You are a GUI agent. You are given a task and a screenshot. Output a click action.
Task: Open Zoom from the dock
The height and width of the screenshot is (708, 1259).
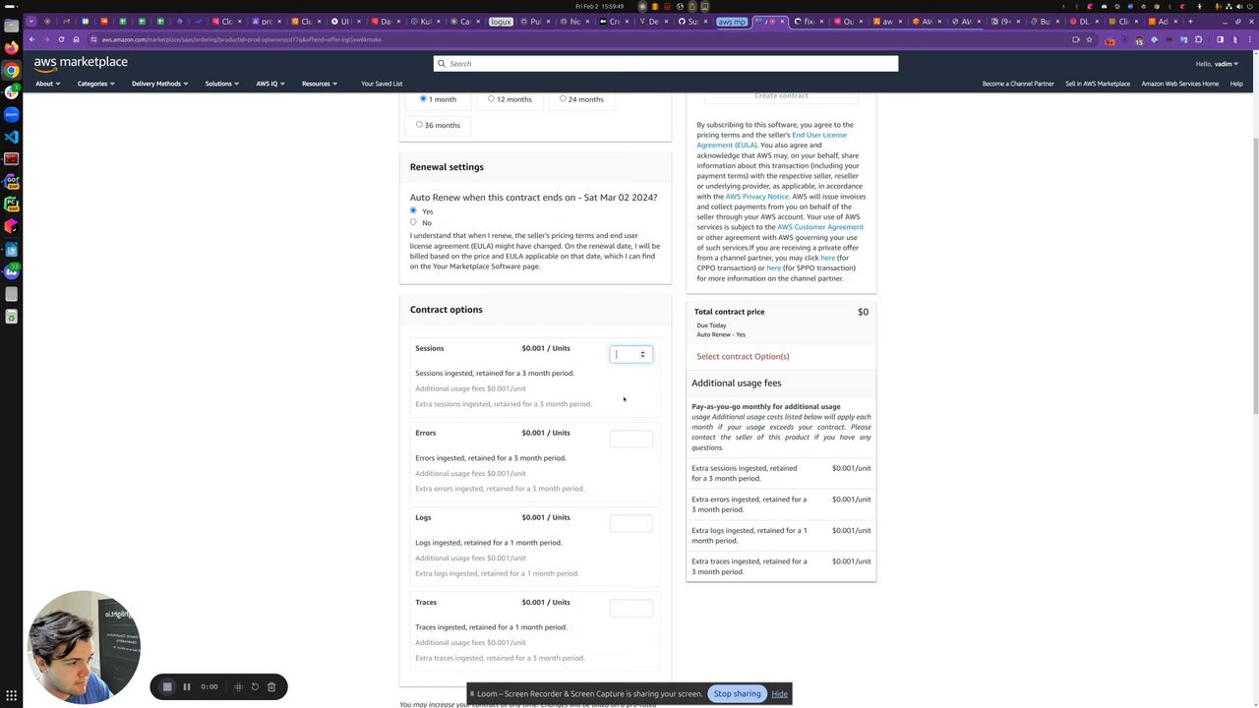coord(11,114)
